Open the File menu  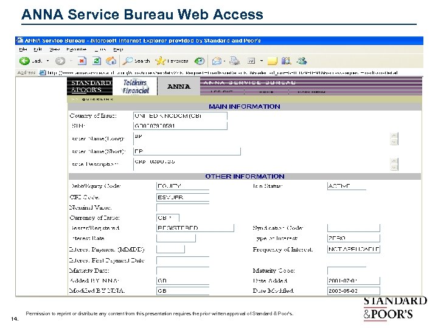[23, 49]
